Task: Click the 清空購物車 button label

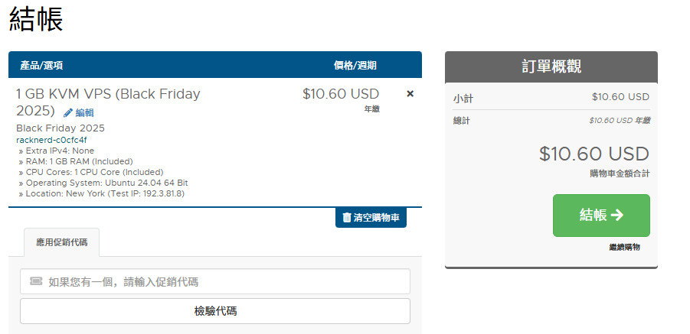Action: pos(376,218)
